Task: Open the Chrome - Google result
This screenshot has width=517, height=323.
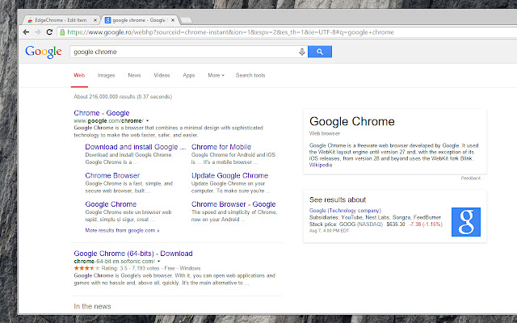Action: click(102, 113)
